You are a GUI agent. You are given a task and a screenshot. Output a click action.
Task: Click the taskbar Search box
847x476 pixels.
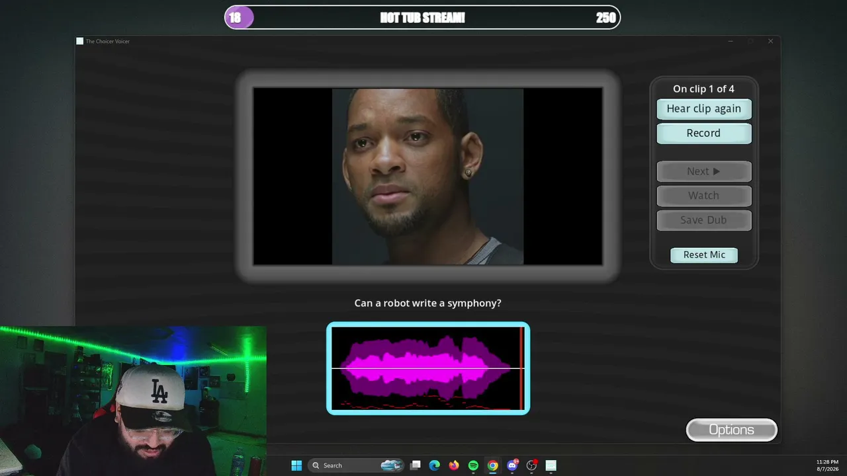click(357, 465)
